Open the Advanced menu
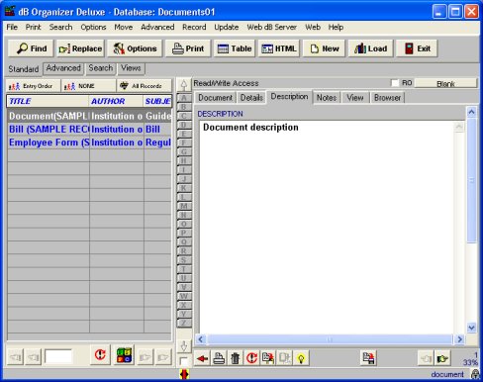Viewport: 483px width, 382px height. (157, 27)
